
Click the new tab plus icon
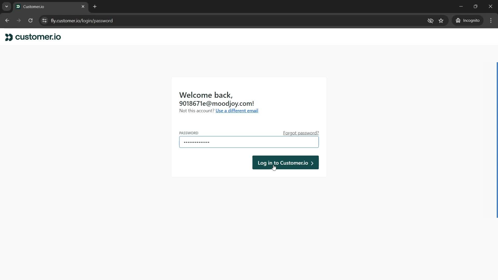(95, 6)
